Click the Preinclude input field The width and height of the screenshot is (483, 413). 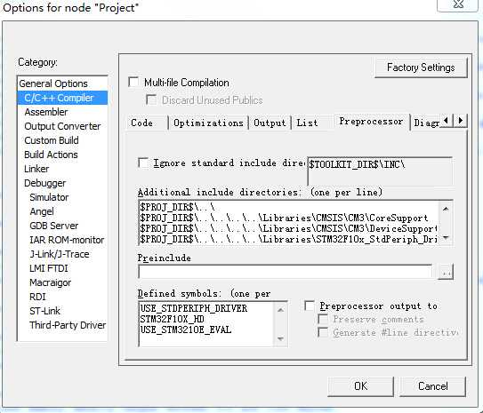(286, 272)
